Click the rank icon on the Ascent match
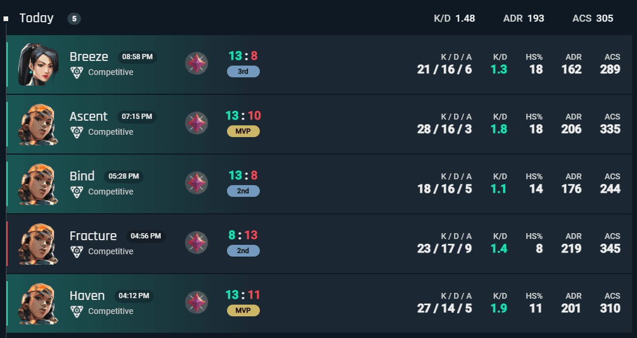This screenshot has width=637, height=338. (196, 124)
